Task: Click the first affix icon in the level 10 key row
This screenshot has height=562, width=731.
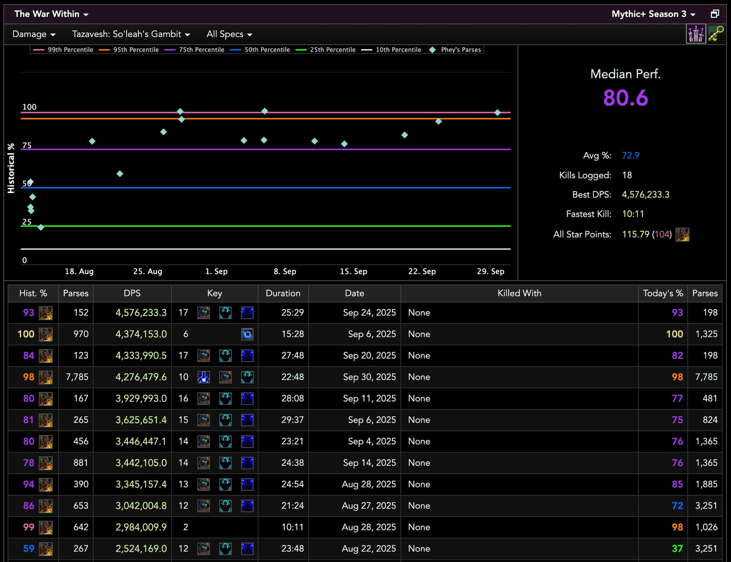Action: pos(204,377)
